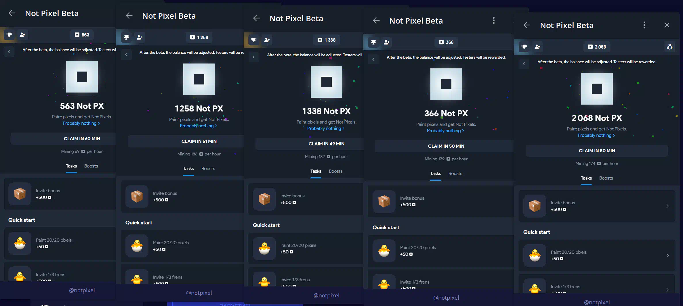The image size is (683, 306).
Task: Go back using the arrow in the 1 258 window header
Action: tap(129, 16)
